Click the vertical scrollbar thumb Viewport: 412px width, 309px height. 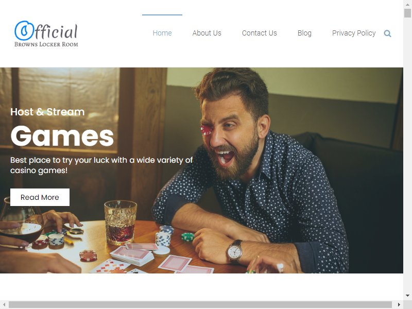(407, 13)
